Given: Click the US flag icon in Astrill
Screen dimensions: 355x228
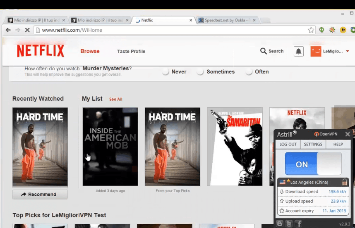Looking at the screenshot, I should pos(282,182).
